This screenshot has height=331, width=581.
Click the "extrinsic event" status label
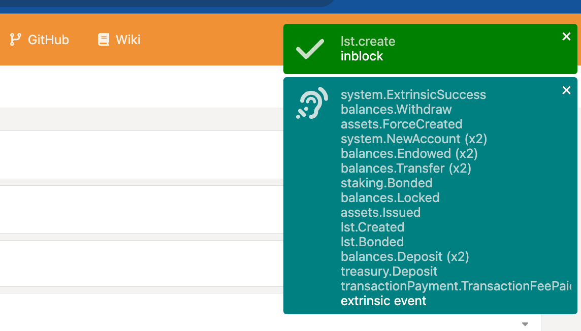383,301
